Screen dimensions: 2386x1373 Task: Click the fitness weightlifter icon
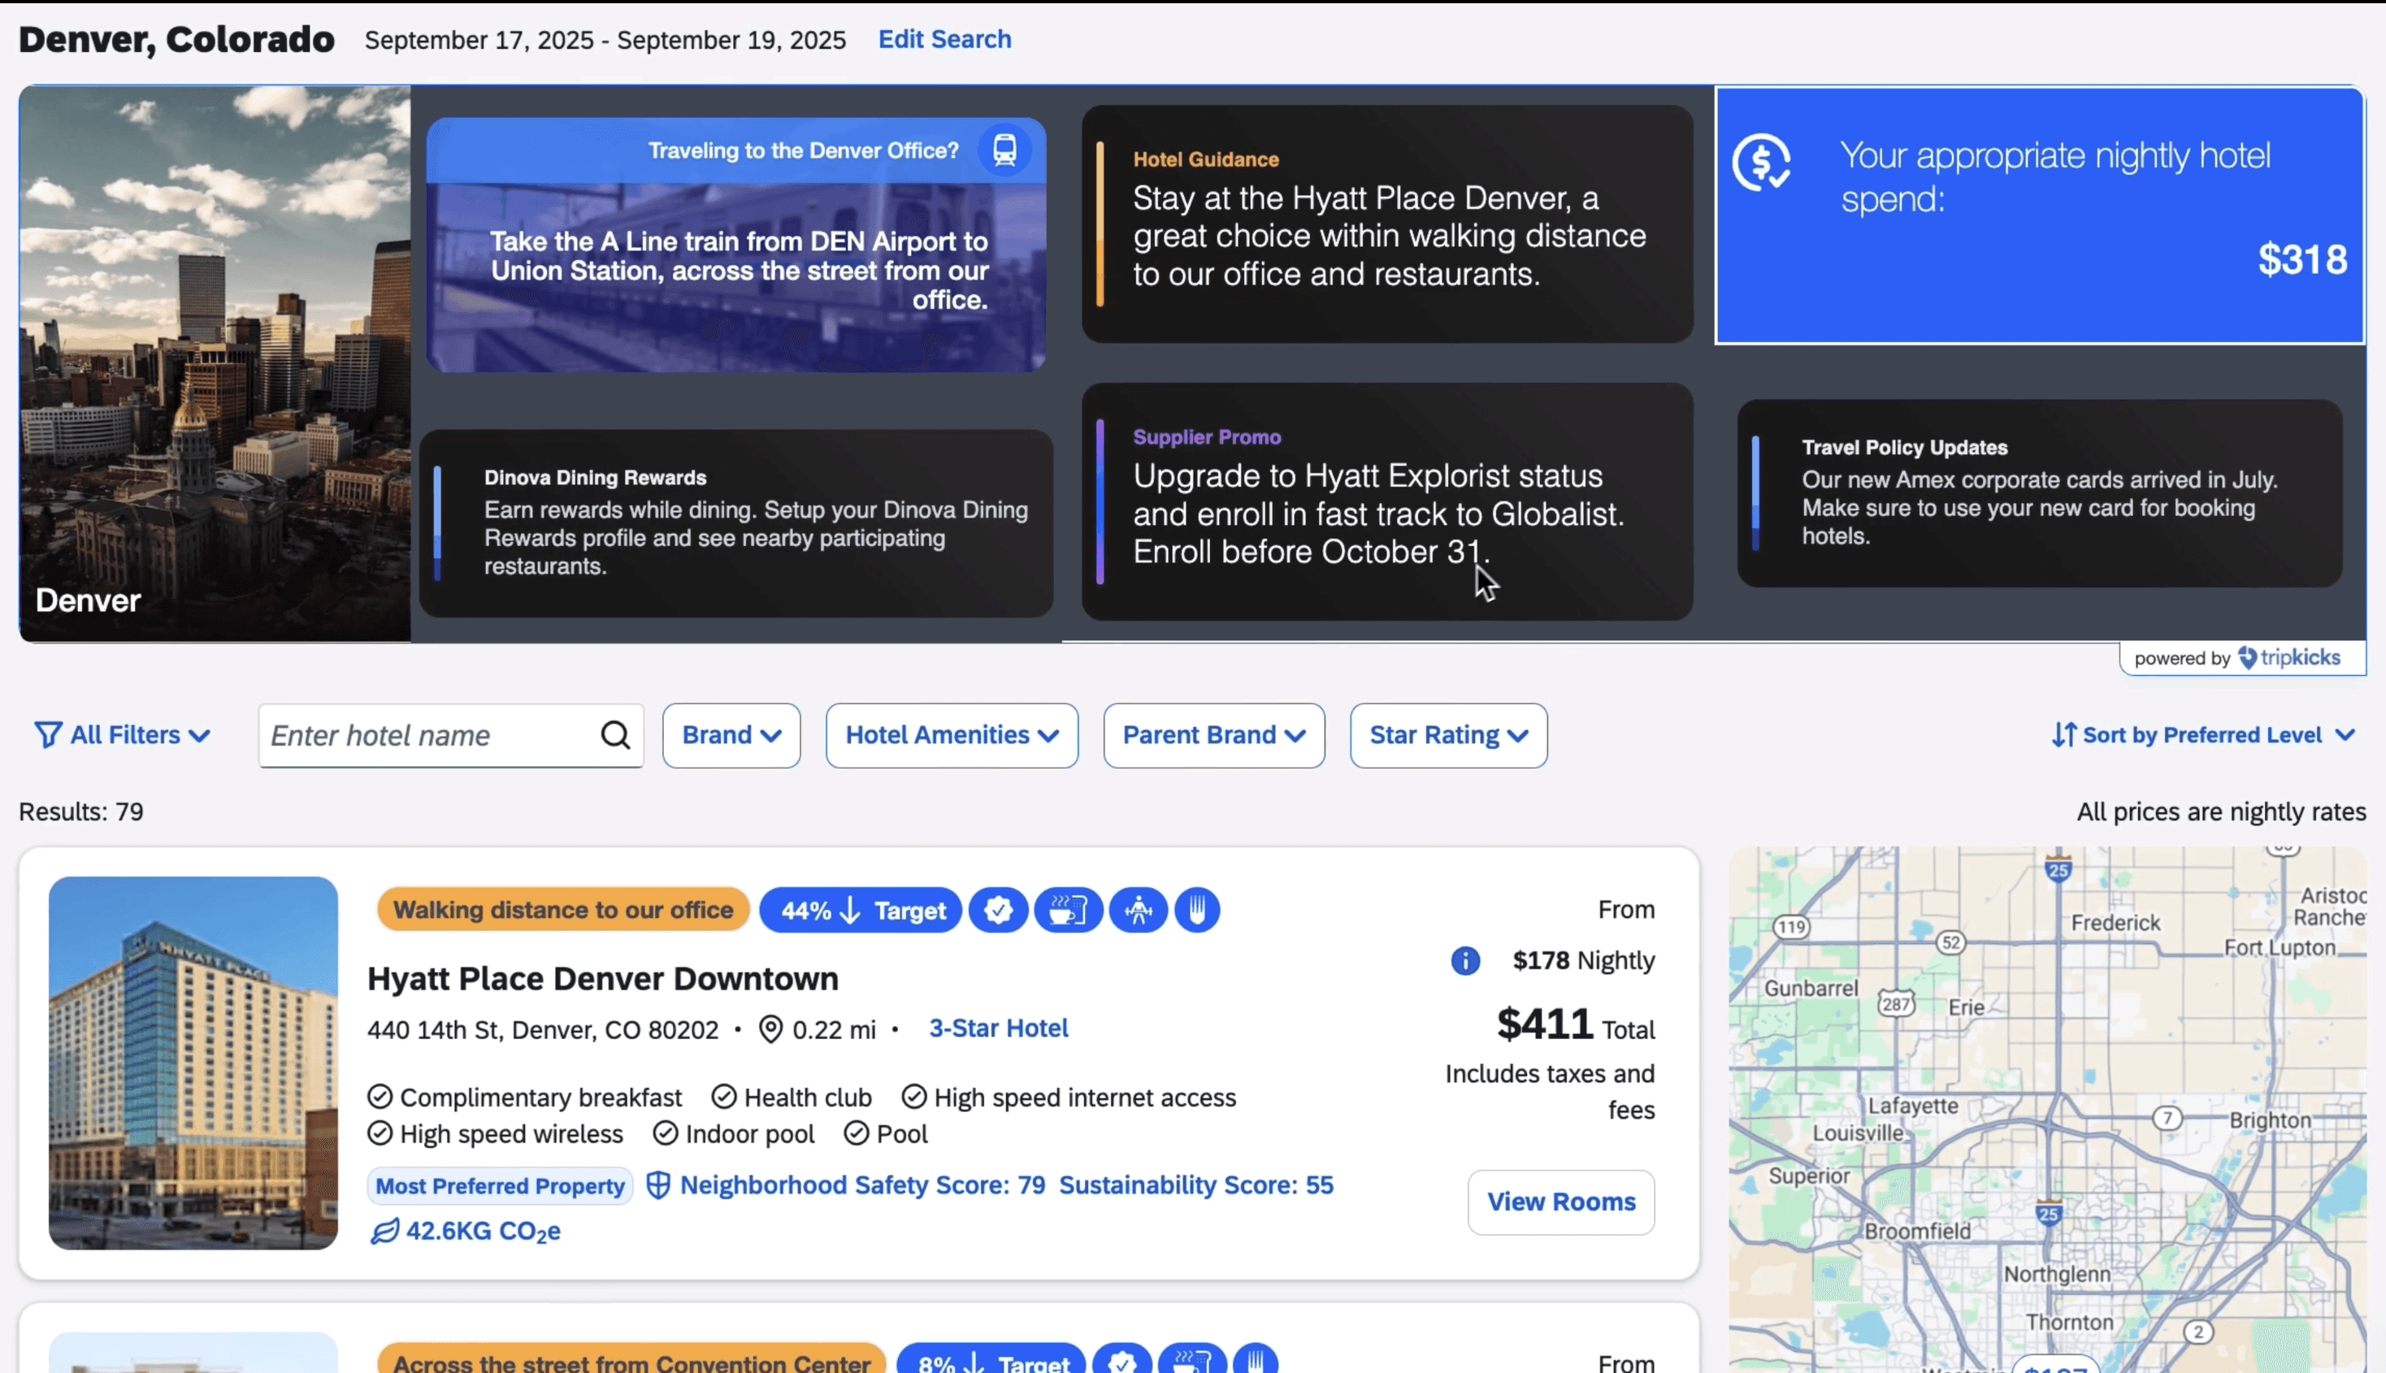(x=1139, y=910)
